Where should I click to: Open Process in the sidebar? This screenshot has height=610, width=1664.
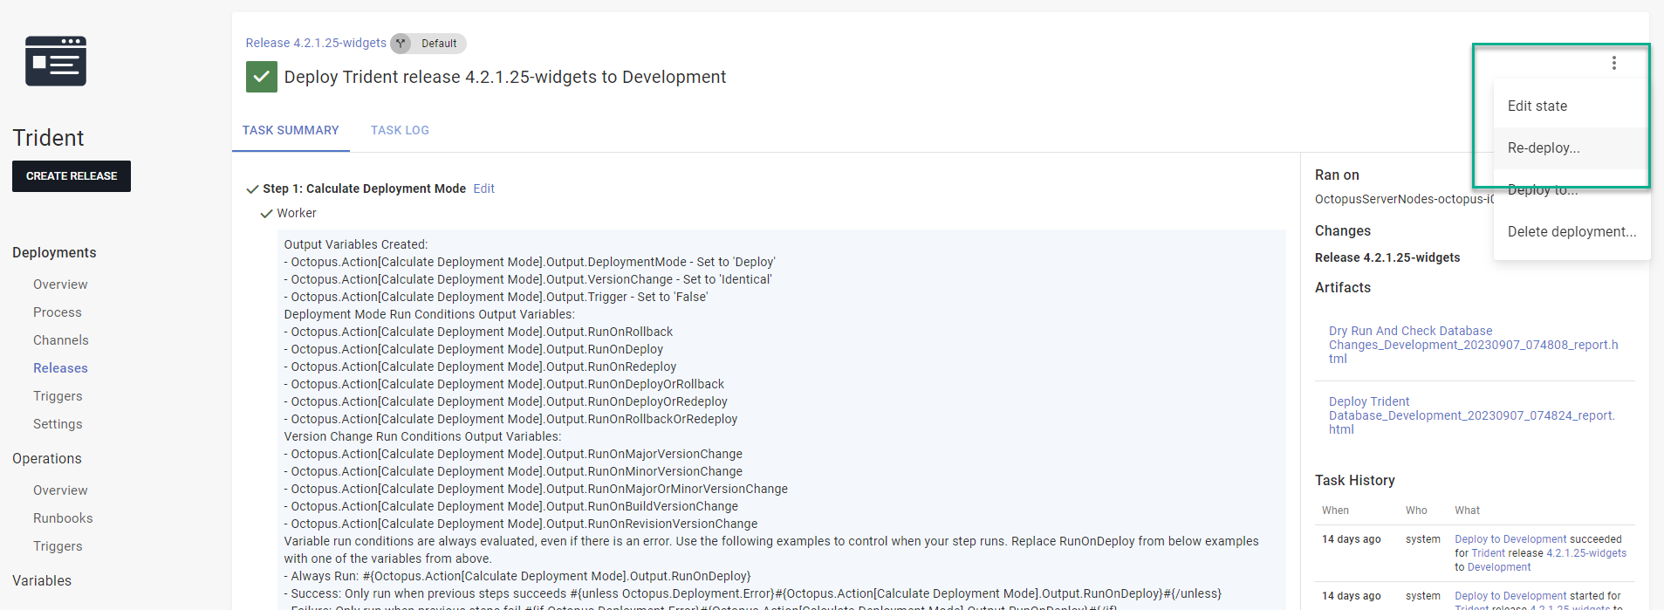click(58, 312)
